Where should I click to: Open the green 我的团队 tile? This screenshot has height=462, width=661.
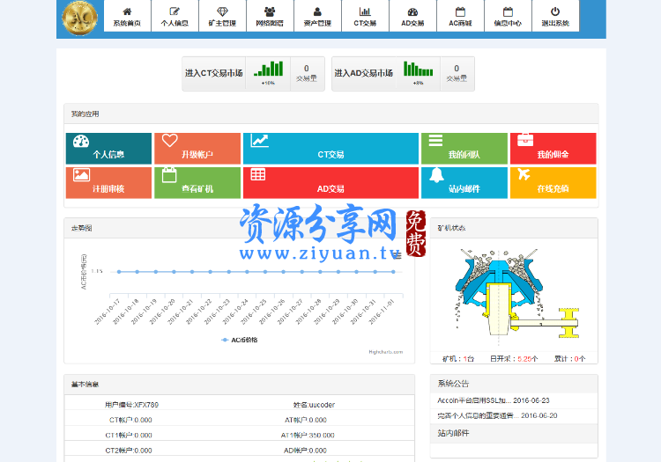coord(464,149)
